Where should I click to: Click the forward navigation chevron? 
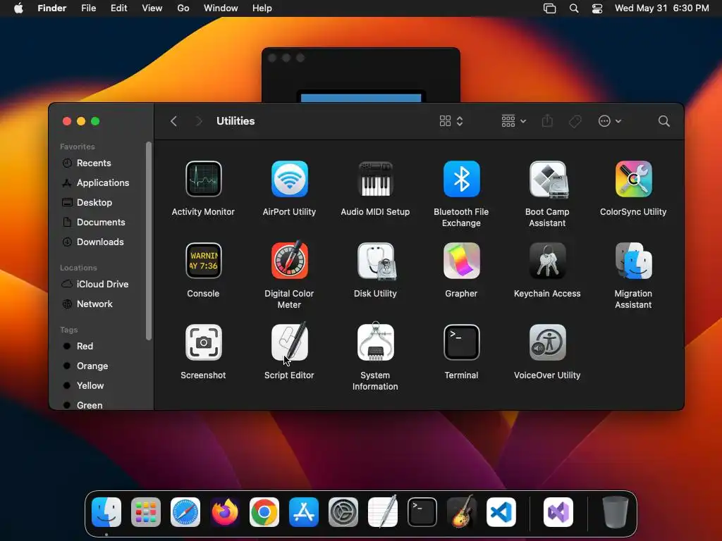(199, 121)
